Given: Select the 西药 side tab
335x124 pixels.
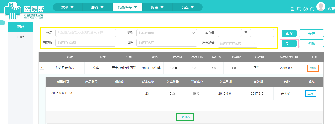Looking at the screenshot, I should tap(21, 27).
